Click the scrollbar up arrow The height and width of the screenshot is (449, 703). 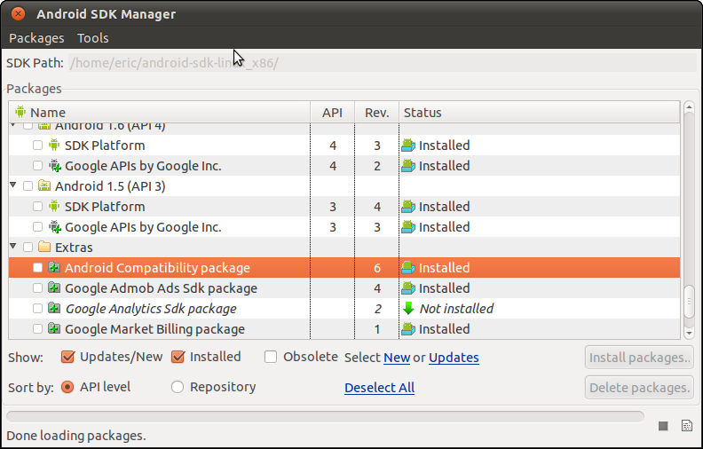[x=689, y=107]
